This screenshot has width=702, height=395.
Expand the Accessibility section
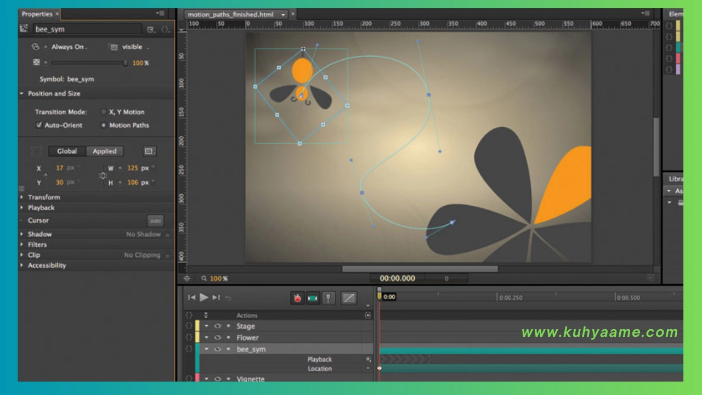tap(22, 266)
